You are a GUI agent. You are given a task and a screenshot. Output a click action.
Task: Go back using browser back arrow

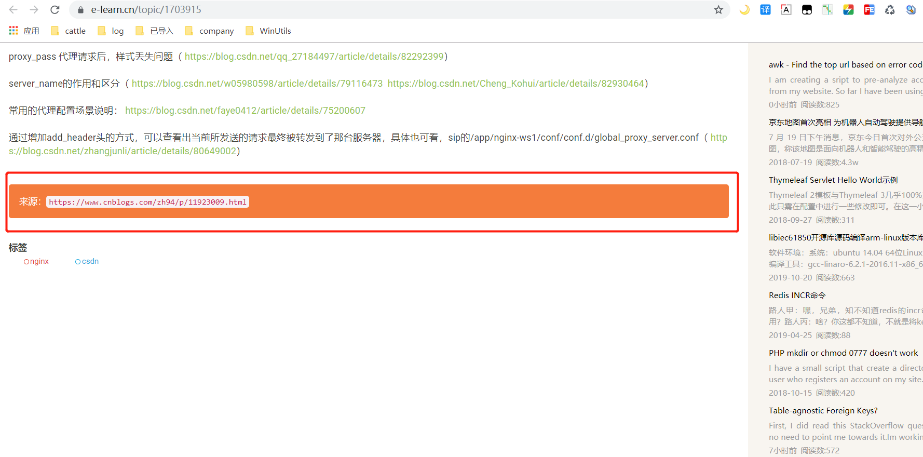coord(13,10)
